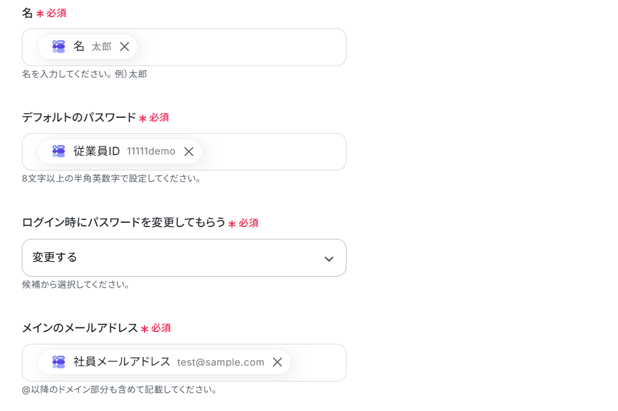Open the 変更する dropdown chevron
The height and width of the screenshot is (411, 618).
pos(329,259)
